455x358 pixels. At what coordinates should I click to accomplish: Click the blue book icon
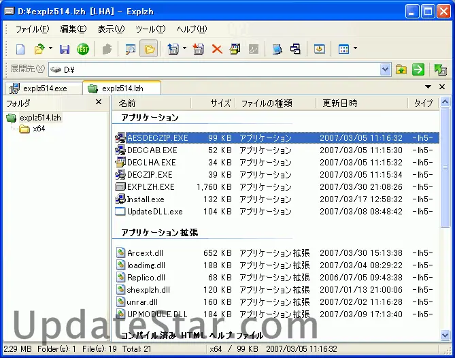(277, 49)
